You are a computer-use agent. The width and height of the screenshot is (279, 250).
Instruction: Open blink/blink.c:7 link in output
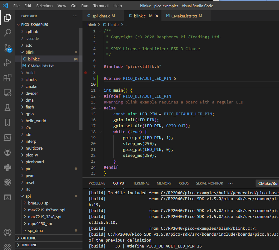pos(208,228)
